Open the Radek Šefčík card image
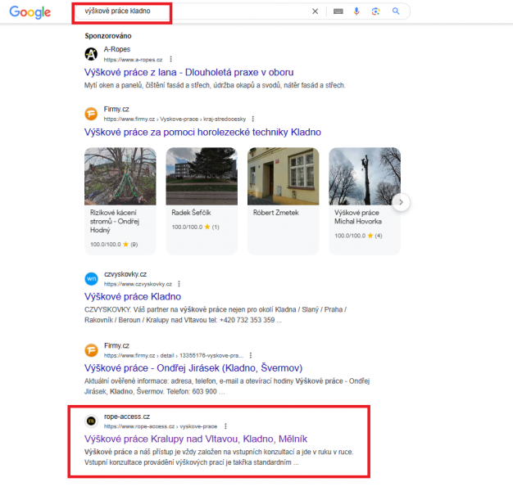The width and height of the screenshot is (513, 491). coord(202,176)
